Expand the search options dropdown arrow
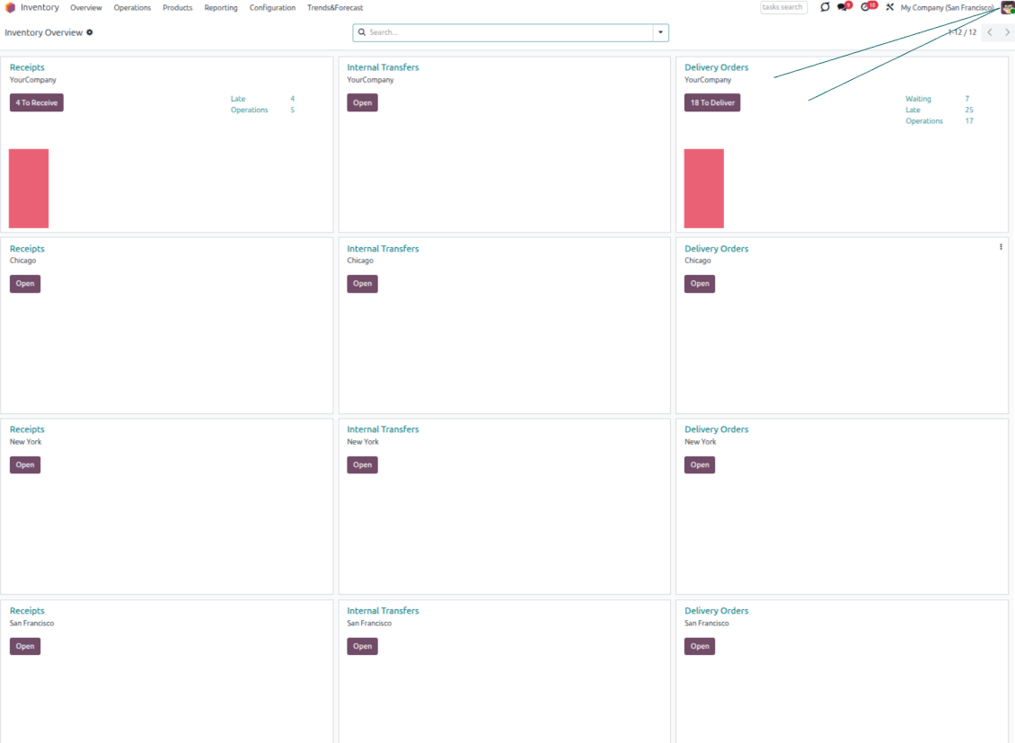The height and width of the screenshot is (743, 1015). coord(661,32)
